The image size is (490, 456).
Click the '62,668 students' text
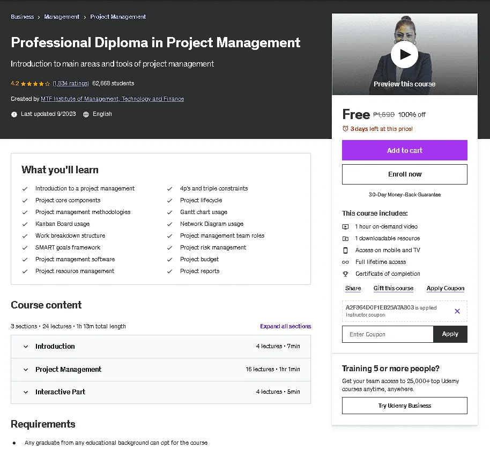click(x=113, y=84)
